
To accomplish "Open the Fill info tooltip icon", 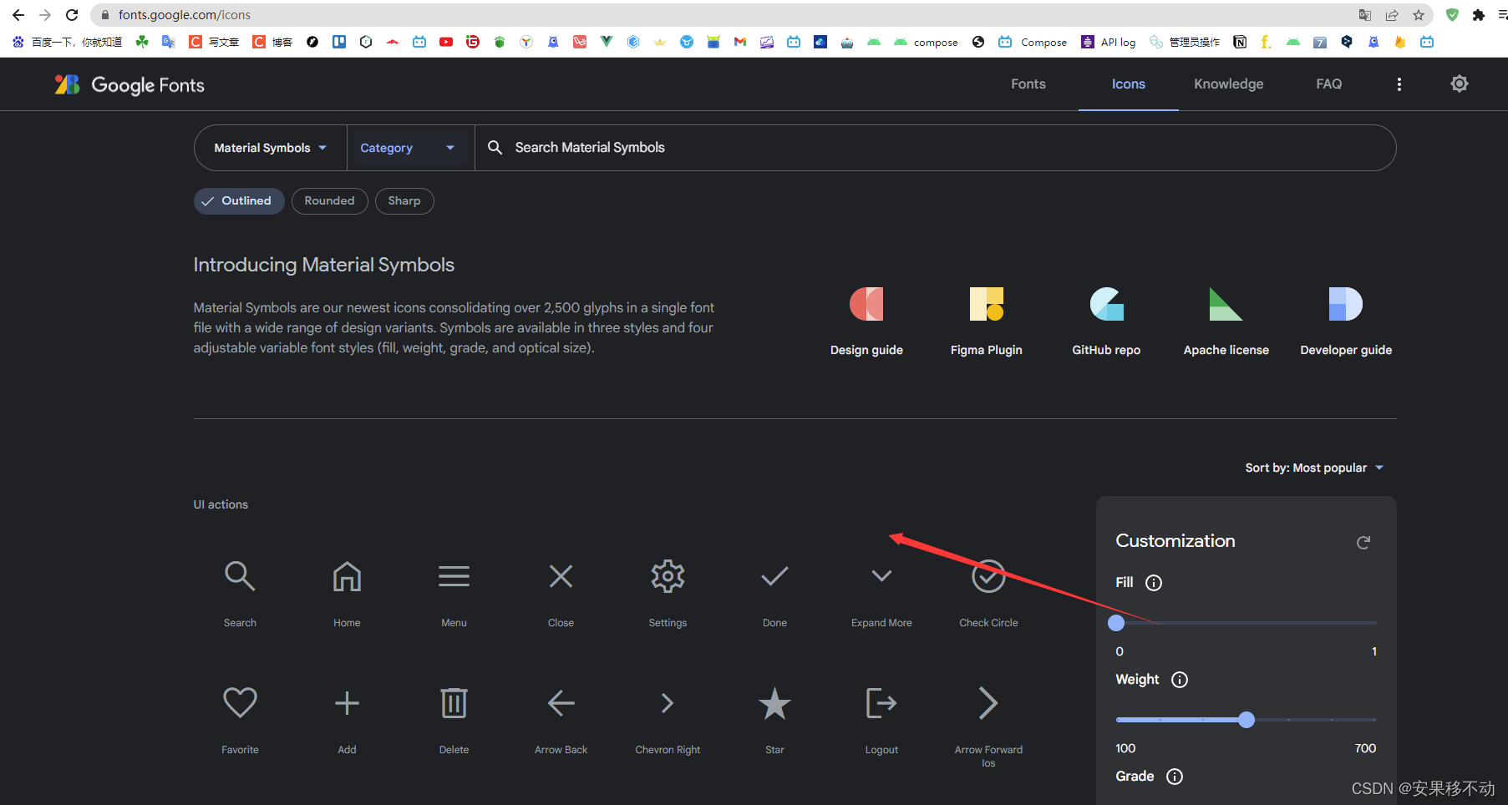I will [1154, 583].
